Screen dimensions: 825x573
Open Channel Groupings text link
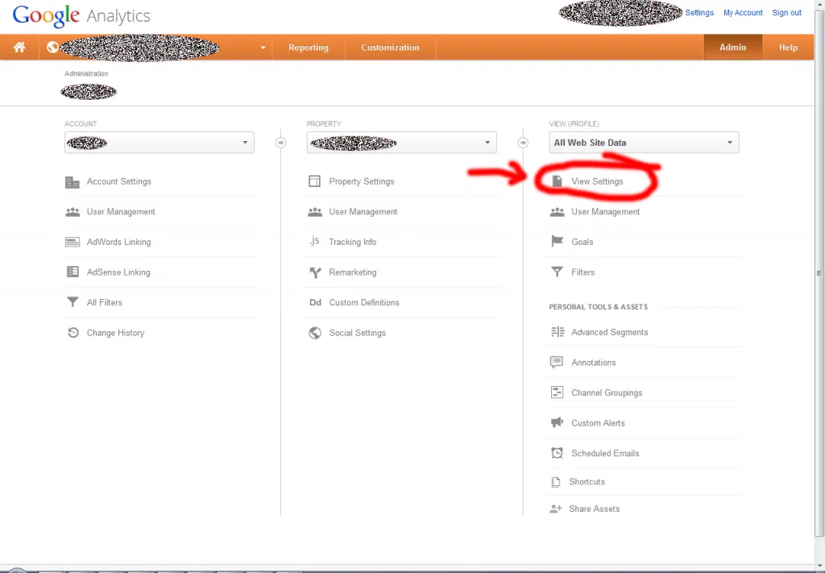click(607, 393)
